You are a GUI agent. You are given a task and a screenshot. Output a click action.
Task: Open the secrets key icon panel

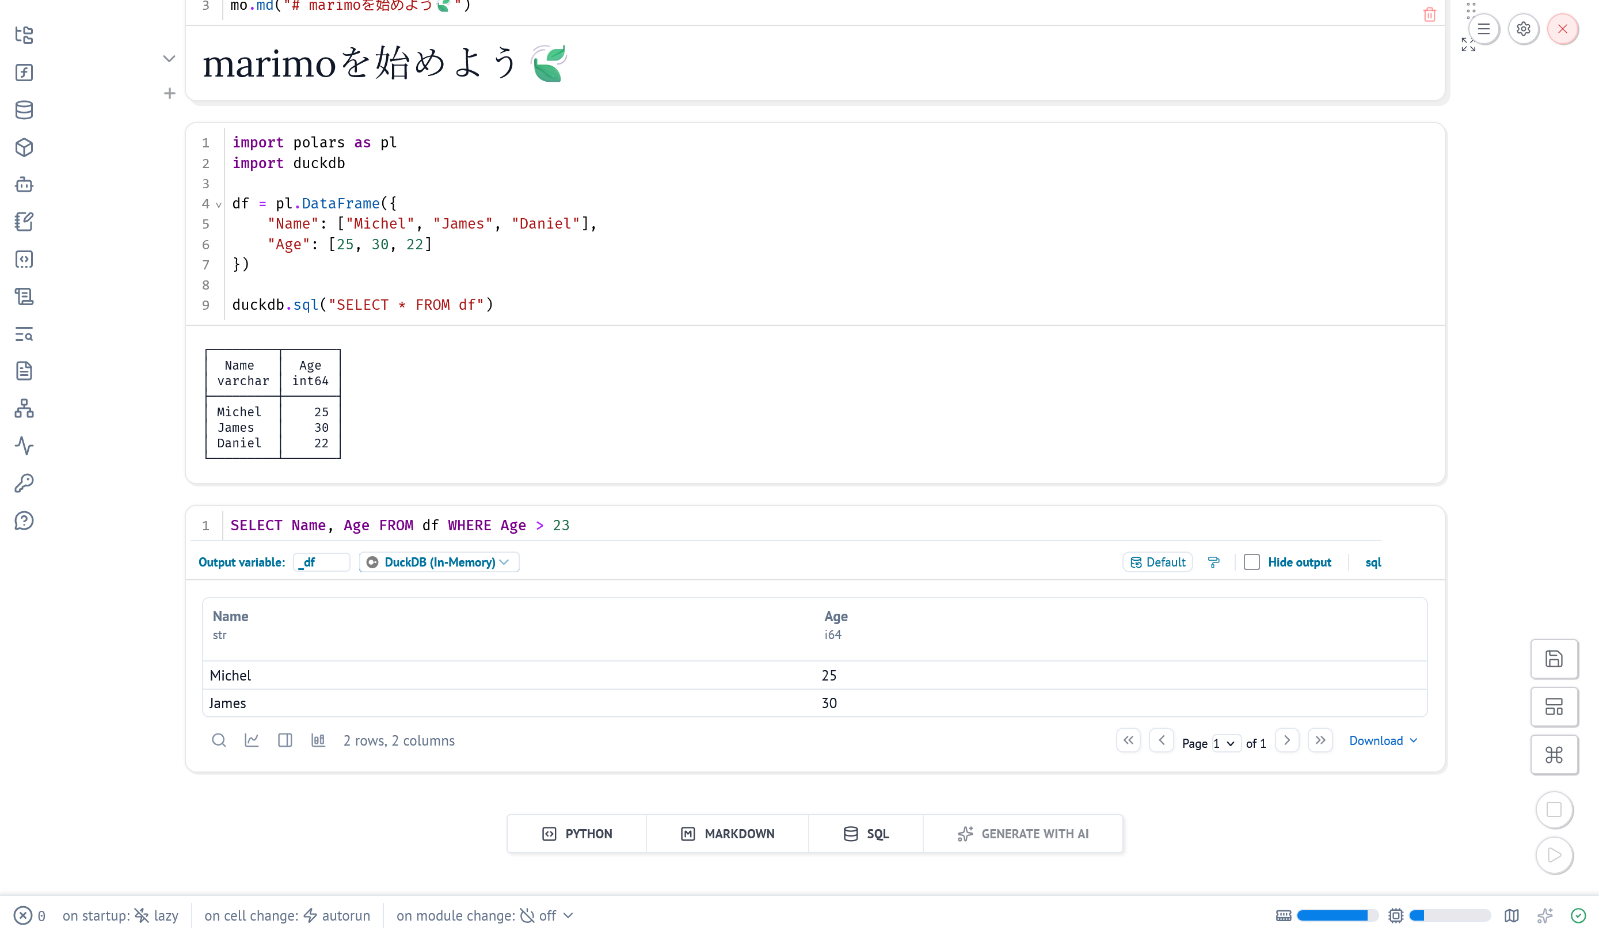(x=24, y=483)
